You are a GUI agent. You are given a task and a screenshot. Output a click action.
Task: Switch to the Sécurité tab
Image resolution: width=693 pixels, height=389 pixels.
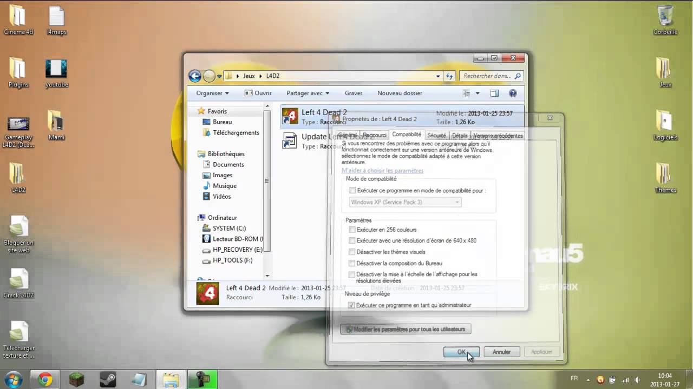436,135
